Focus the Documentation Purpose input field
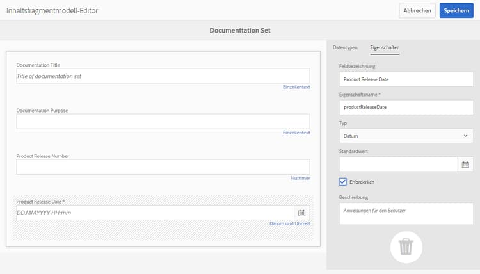Screen dimensions: 480x274 pos(163,122)
